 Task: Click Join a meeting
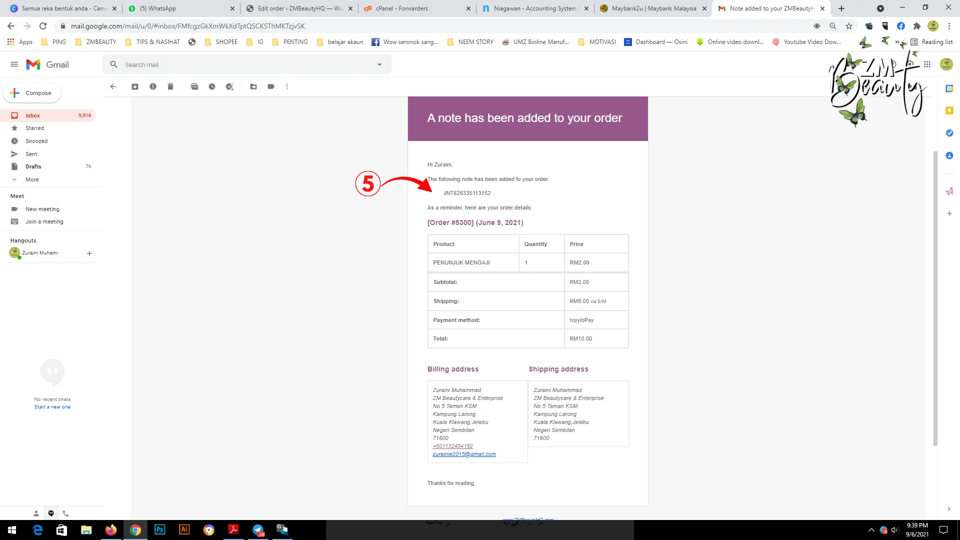(x=44, y=221)
